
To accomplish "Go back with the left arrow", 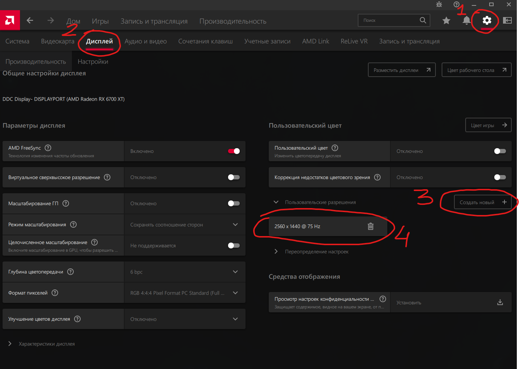I will tap(30, 20).
